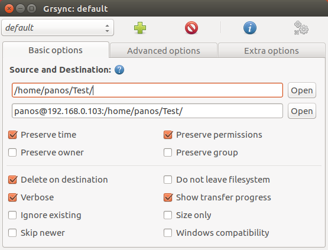The width and height of the screenshot is (328, 250).
Task: Click the red delete session icon
Action: tap(191, 28)
